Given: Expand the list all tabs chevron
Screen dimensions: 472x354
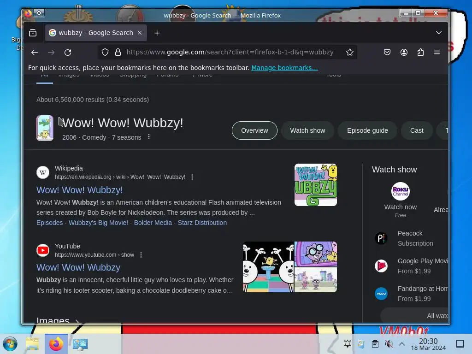Looking at the screenshot, I should (439, 33).
